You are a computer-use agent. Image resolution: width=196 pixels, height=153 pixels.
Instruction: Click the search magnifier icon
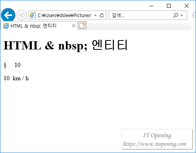[x=175, y=15]
